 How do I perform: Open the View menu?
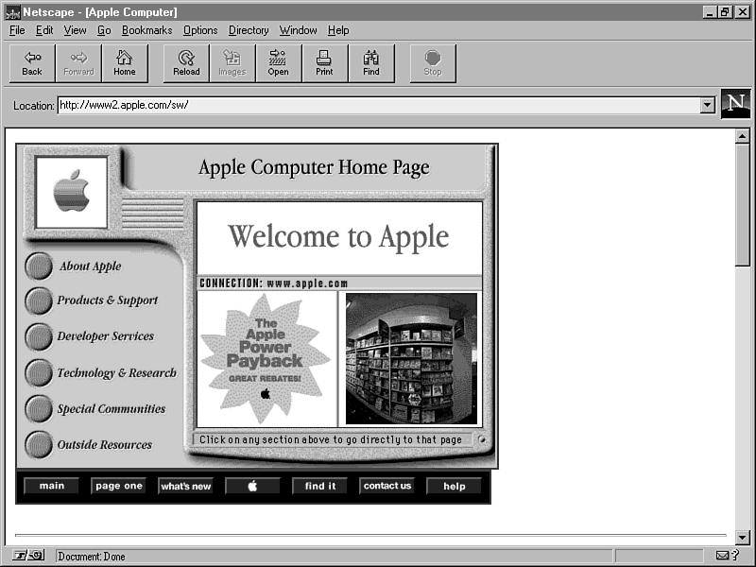(x=75, y=30)
